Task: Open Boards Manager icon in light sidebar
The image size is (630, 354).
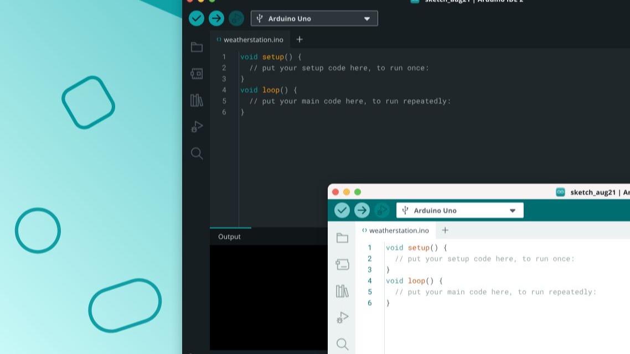Action: click(x=342, y=264)
